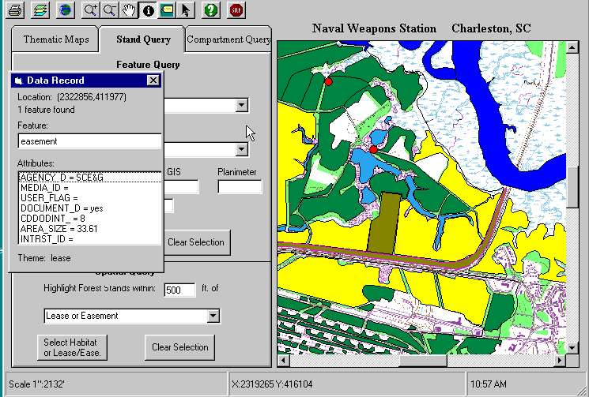The height and width of the screenshot is (397, 589).
Task: Click map horizontal scrollbar right arrow
Action: click(560, 361)
